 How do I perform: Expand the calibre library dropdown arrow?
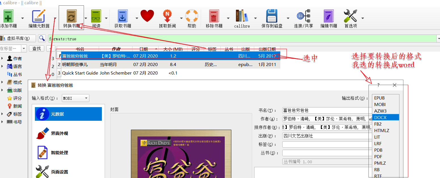pyautogui.click(x=255, y=18)
